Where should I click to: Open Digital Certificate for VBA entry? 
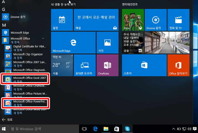pyautogui.click(x=26, y=48)
